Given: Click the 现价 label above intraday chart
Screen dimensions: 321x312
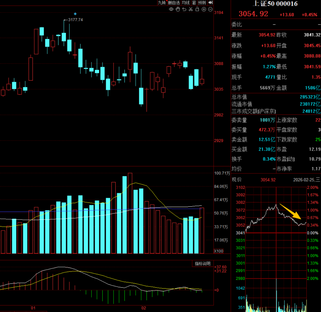Looking at the screenshot, I should click(x=237, y=180).
